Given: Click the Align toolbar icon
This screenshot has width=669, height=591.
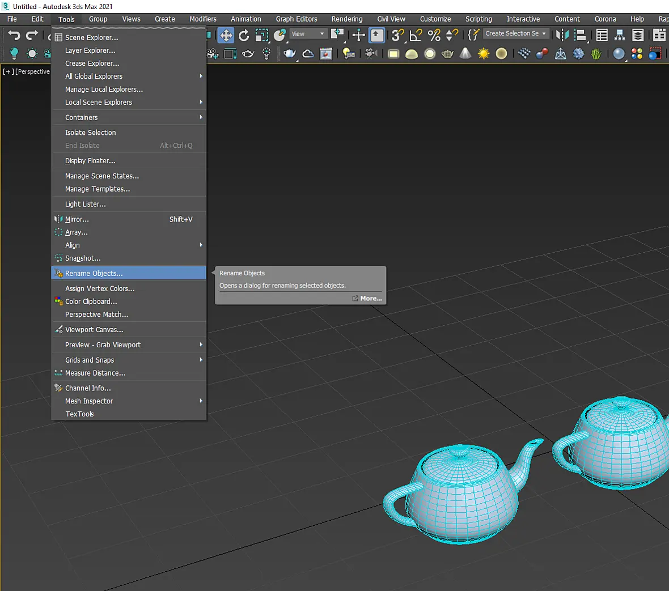Looking at the screenshot, I should (x=581, y=35).
